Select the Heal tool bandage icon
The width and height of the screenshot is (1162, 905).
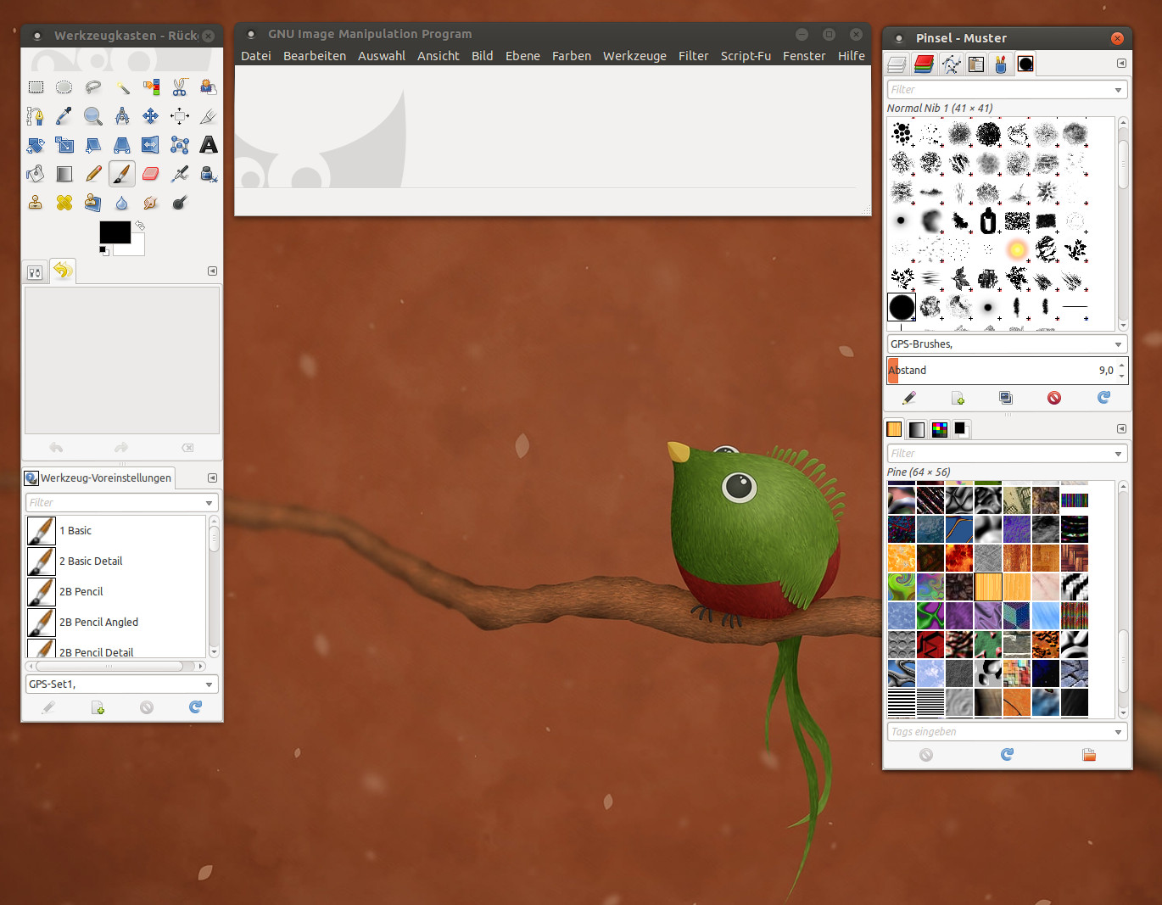[x=64, y=203]
